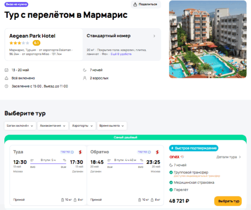
Task: Click the hotel star rating
Action: [19, 43]
